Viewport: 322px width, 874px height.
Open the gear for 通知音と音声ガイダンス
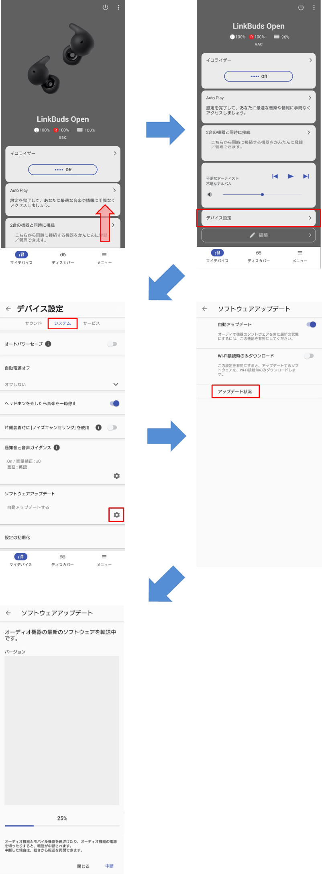tap(116, 476)
